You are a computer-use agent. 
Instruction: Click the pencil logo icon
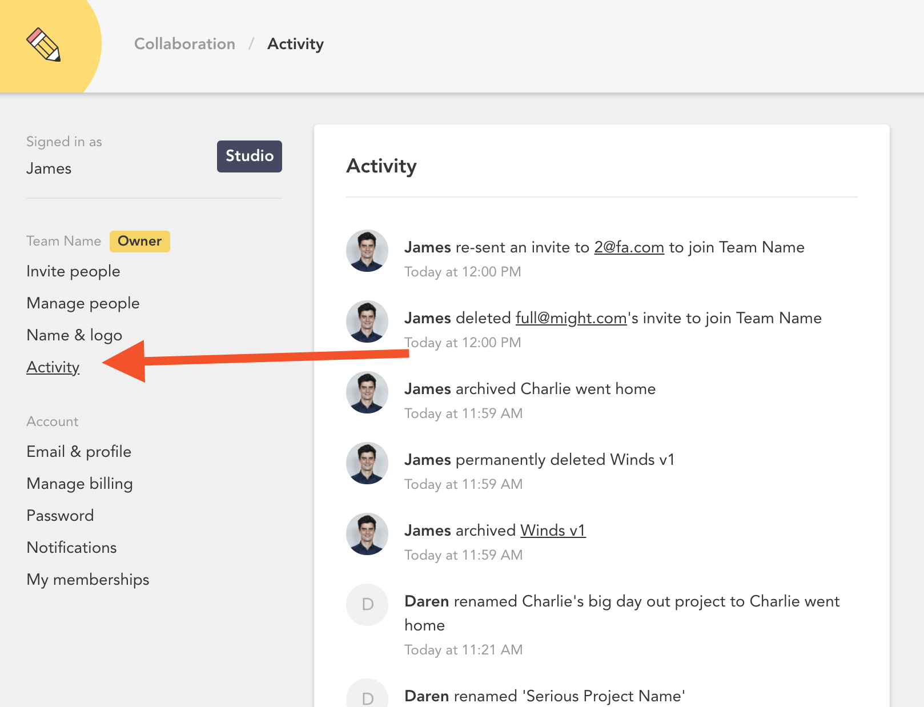(x=43, y=45)
